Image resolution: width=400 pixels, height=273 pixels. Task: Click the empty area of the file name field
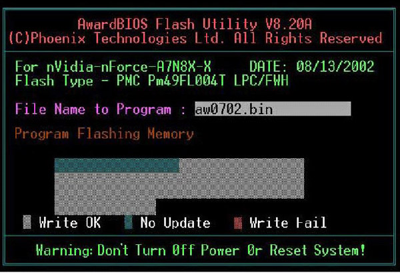312,109
